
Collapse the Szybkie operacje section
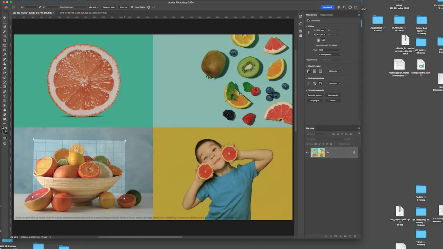307,90
